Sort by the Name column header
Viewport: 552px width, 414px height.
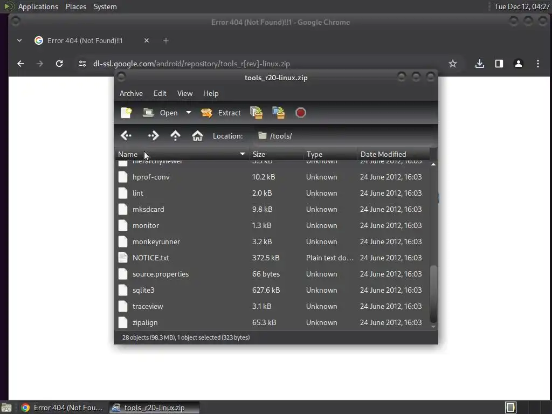(182, 154)
